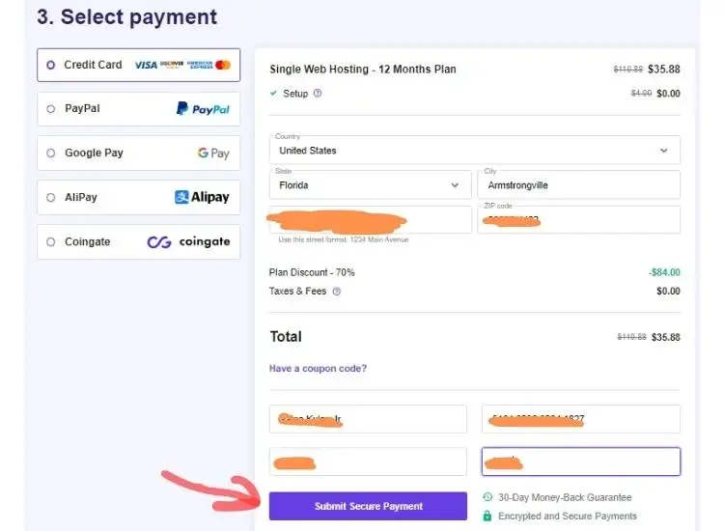Click the green padlock secure icon
The width and height of the screenshot is (724, 531).
[x=487, y=516]
